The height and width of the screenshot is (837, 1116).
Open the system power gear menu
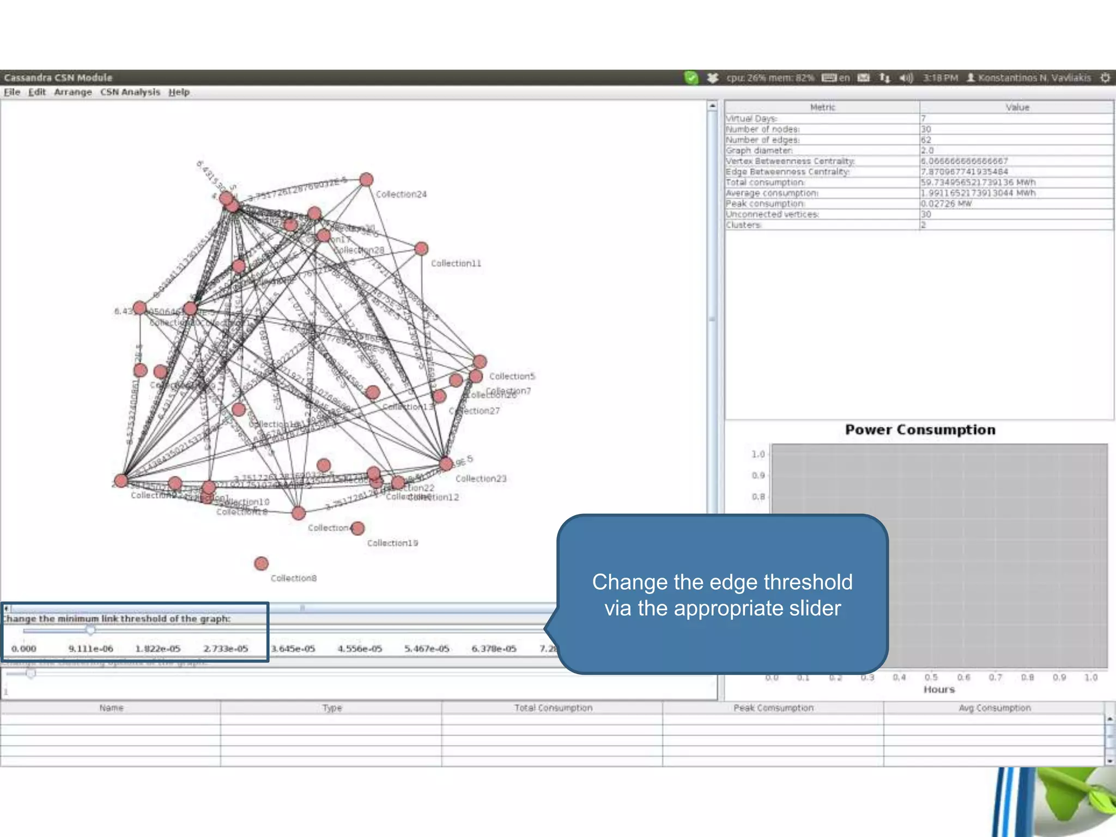(1105, 78)
